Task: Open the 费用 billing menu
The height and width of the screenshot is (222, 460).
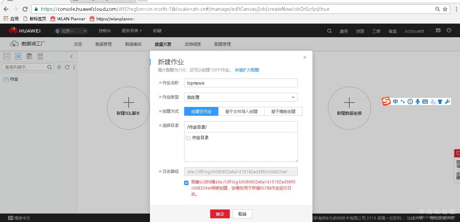Action: pyautogui.click(x=344, y=31)
